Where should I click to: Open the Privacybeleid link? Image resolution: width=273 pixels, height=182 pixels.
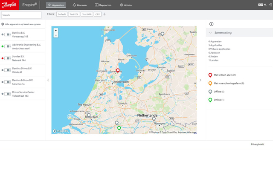(257, 144)
